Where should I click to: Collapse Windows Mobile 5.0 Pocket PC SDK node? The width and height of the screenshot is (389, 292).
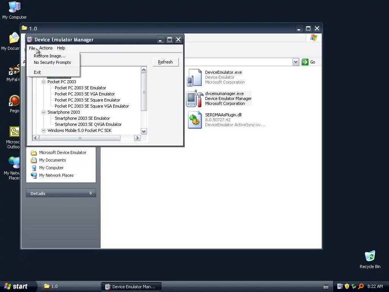43,130
